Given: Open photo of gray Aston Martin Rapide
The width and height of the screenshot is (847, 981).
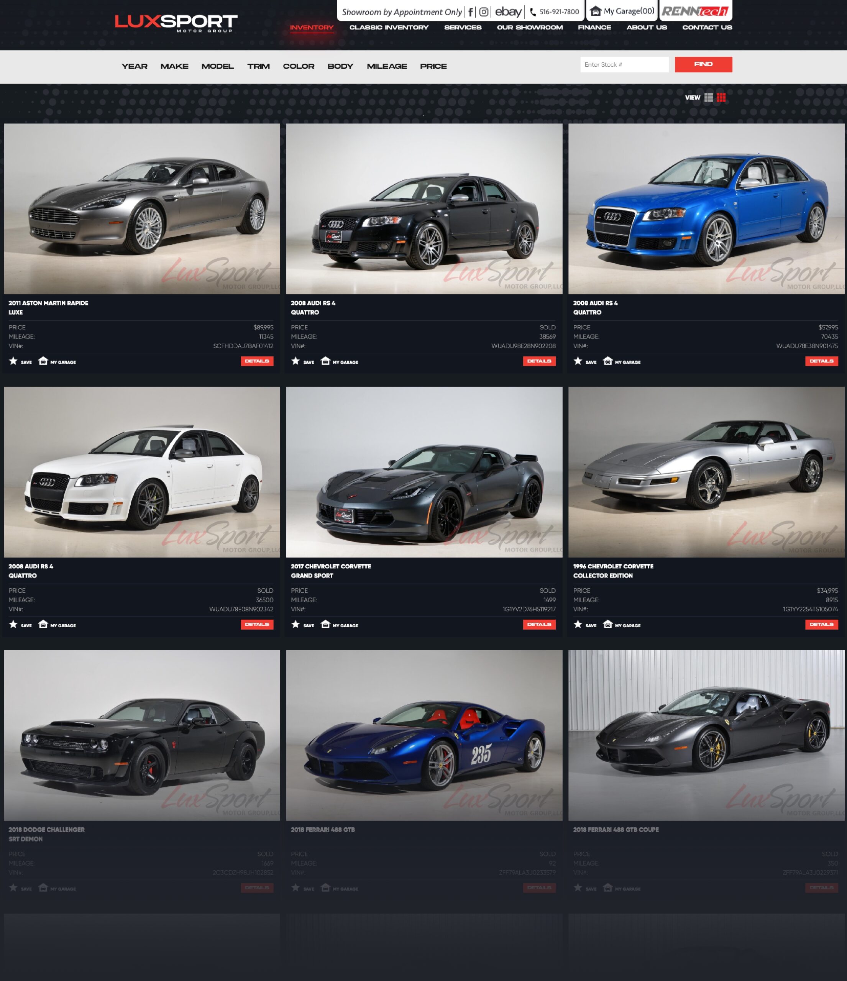Looking at the screenshot, I should [x=142, y=209].
